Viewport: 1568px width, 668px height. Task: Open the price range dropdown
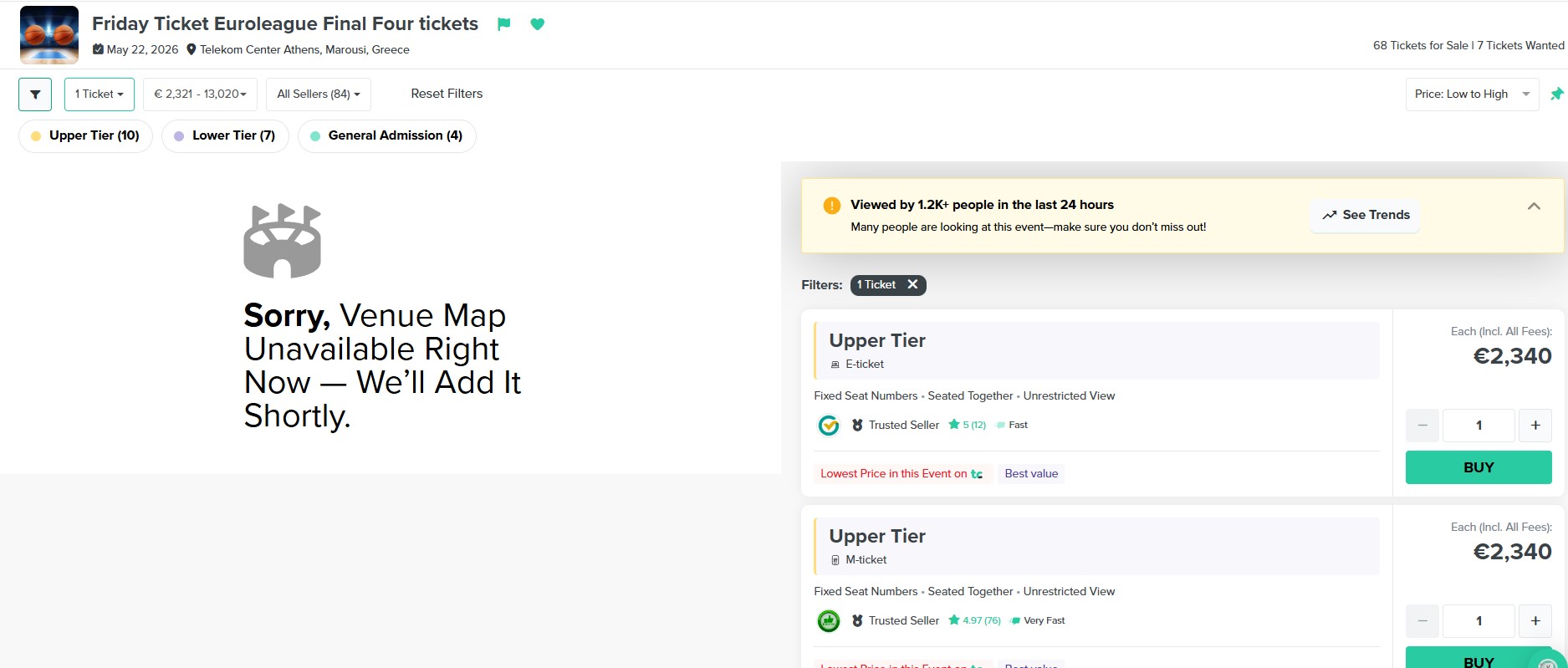click(200, 94)
